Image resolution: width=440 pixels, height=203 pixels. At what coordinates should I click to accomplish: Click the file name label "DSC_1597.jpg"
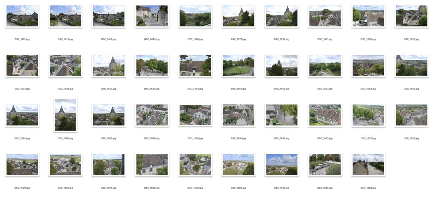tap(368, 138)
